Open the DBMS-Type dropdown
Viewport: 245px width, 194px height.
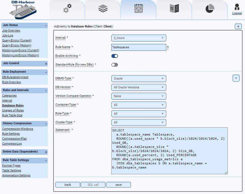pyautogui.click(x=139, y=78)
